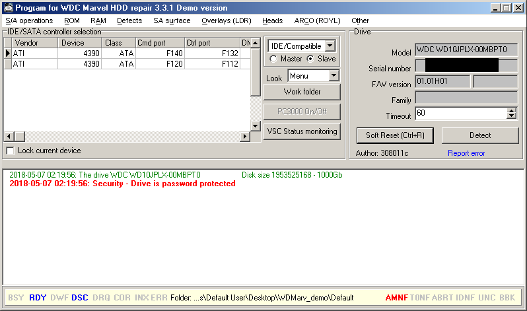Screen dimensions: 527x311
Task: Minimize the WDC Marvel program window
Action: (495, 8)
